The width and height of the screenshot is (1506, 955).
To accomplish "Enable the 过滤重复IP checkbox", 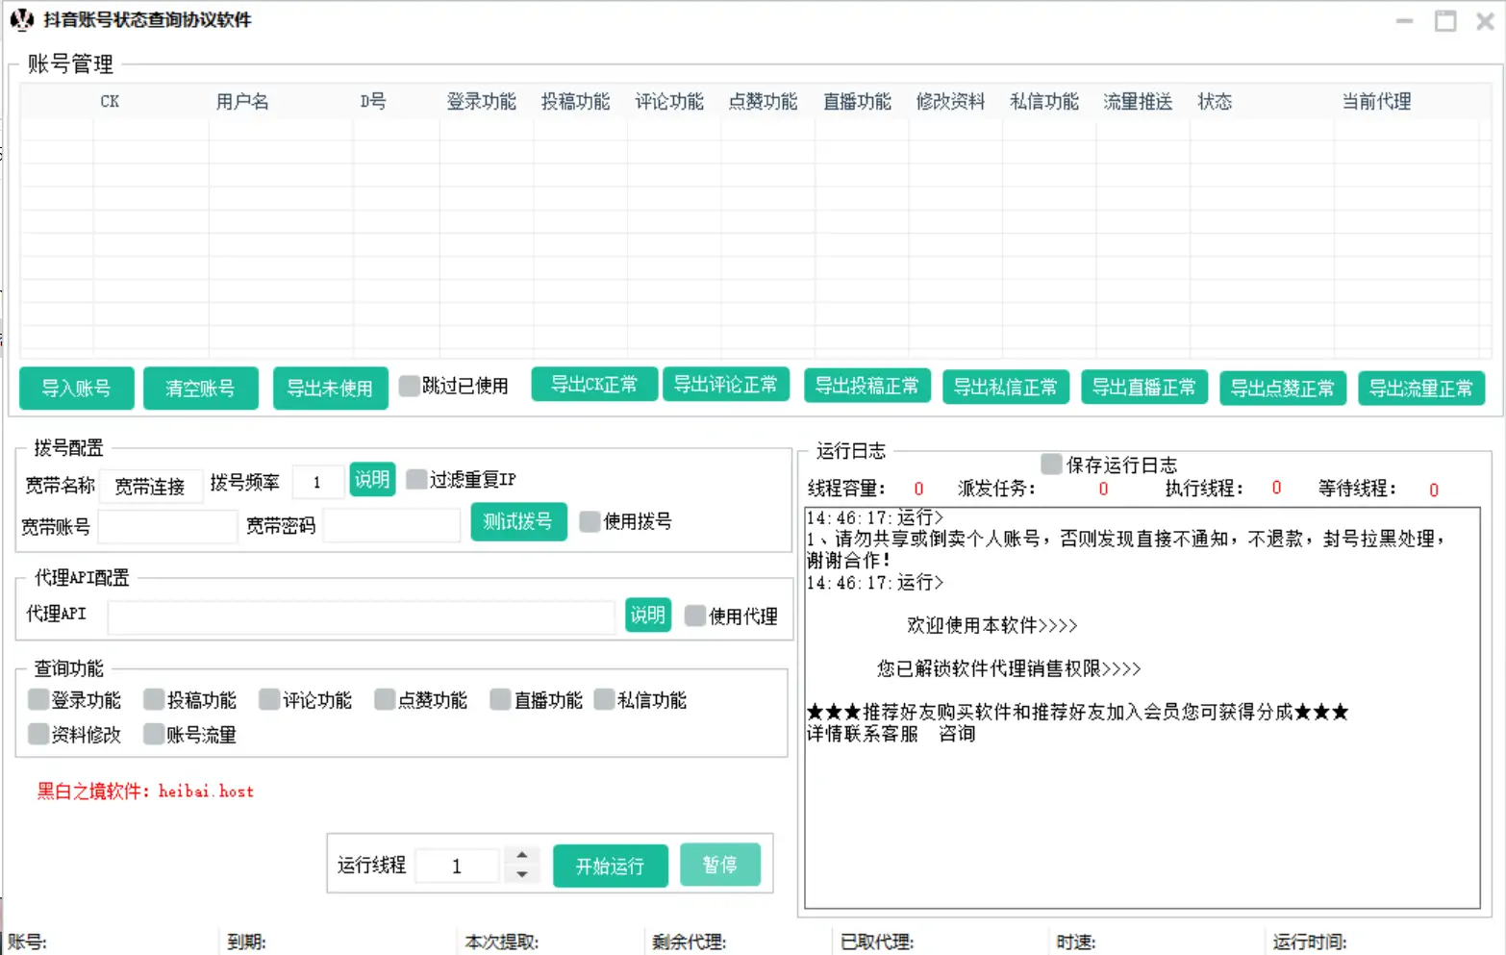I will click(416, 479).
